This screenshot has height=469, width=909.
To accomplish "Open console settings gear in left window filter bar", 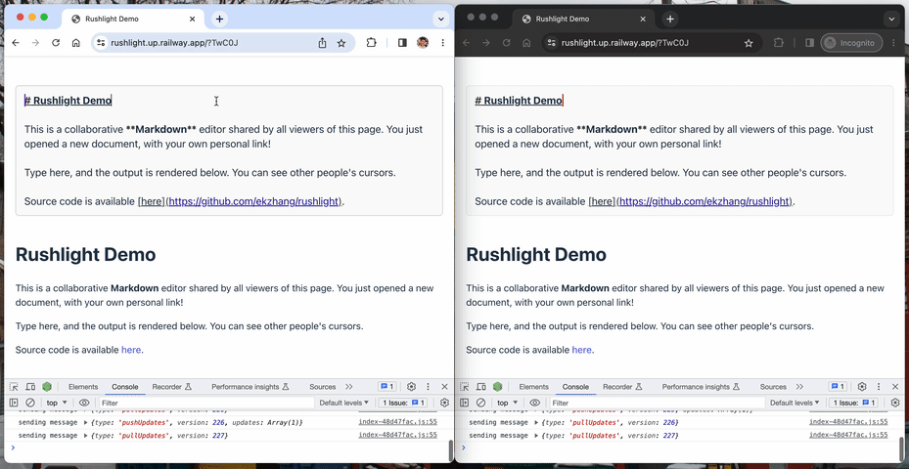I will pos(444,403).
